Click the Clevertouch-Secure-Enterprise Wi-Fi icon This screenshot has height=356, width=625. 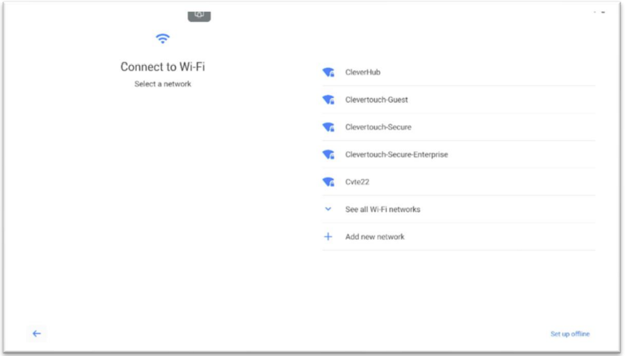[328, 155]
